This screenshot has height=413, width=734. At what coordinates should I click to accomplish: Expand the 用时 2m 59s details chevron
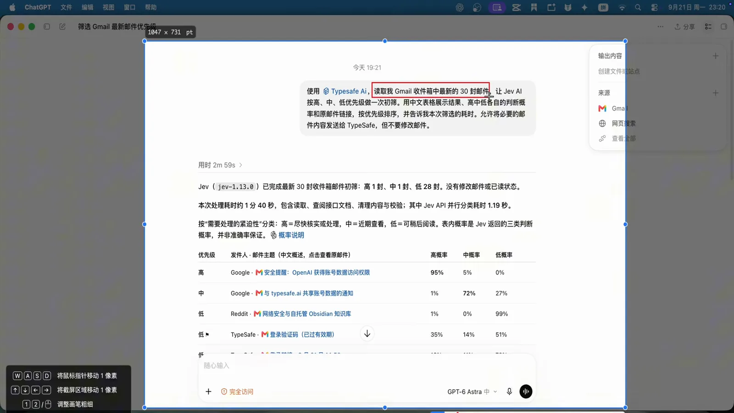tap(241, 165)
